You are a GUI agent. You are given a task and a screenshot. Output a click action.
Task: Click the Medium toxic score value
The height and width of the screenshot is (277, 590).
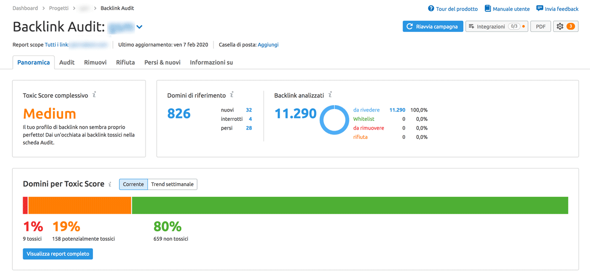tap(50, 114)
